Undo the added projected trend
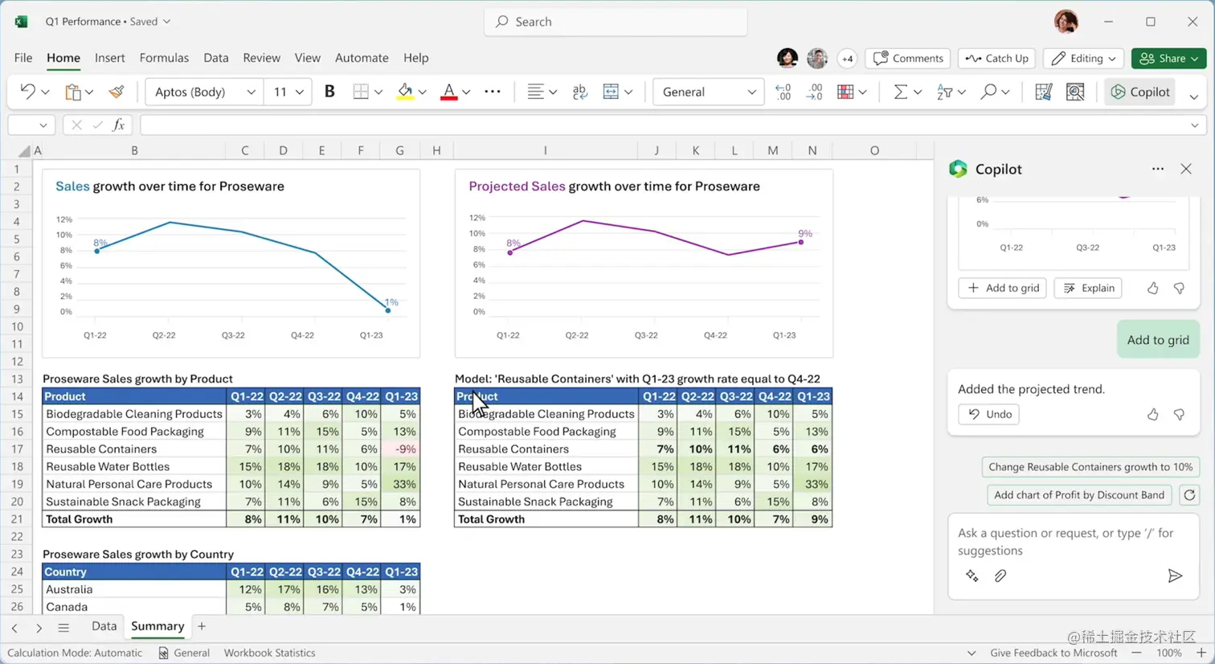 [988, 414]
